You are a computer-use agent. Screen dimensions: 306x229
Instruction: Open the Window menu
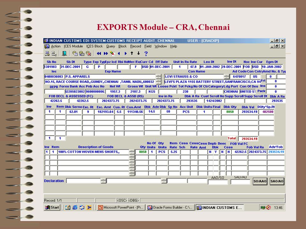tap(161, 46)
